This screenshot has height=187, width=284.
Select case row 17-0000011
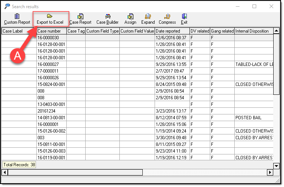[x=52, y=71]
